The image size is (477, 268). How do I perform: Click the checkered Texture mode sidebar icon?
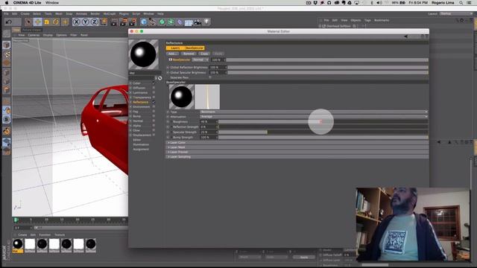pos(7,54)
